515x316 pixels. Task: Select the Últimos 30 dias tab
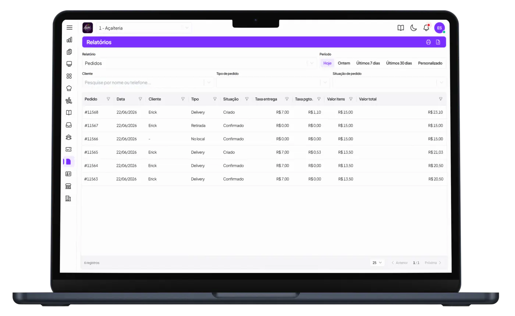pos(399,63)
